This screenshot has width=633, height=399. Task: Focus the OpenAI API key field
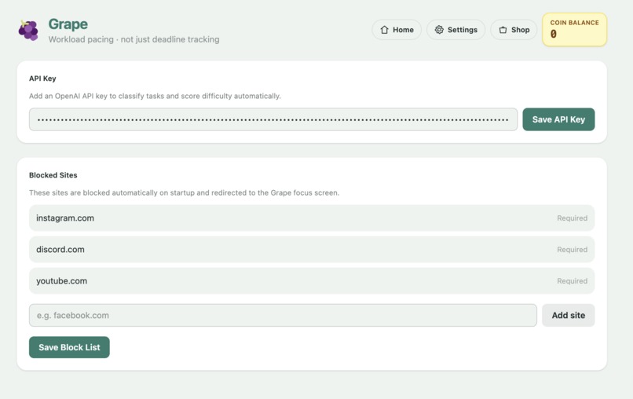(273, 119)
